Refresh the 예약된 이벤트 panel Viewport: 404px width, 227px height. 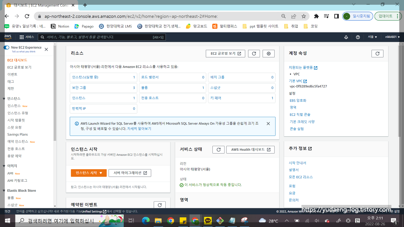pyautogui.click(x=160, y=205)
